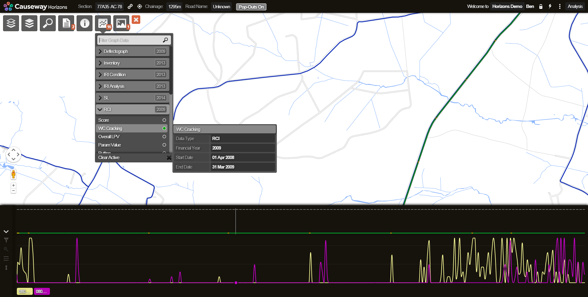Open the SL 2014 year selector
This screenshot has height=297, width=588.
[161, 98]
